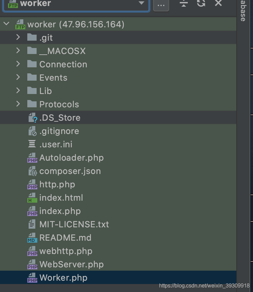Collapse the worker root node
Viewport: 253px width, 292px height.
click(x=7, y=24)
